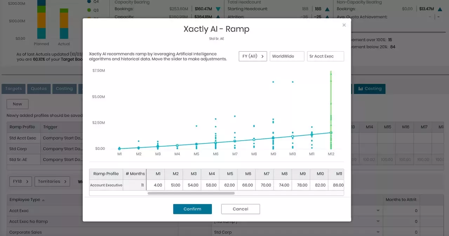The height and width of the screenshot is (236, 449).
Task: Click the topmost data dot above M5
Action: (x=196, y=126)
